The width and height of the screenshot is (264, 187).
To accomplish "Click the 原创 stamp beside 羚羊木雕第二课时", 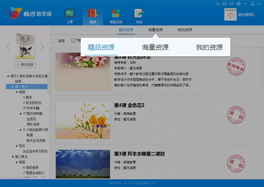I will coord(236,163).
